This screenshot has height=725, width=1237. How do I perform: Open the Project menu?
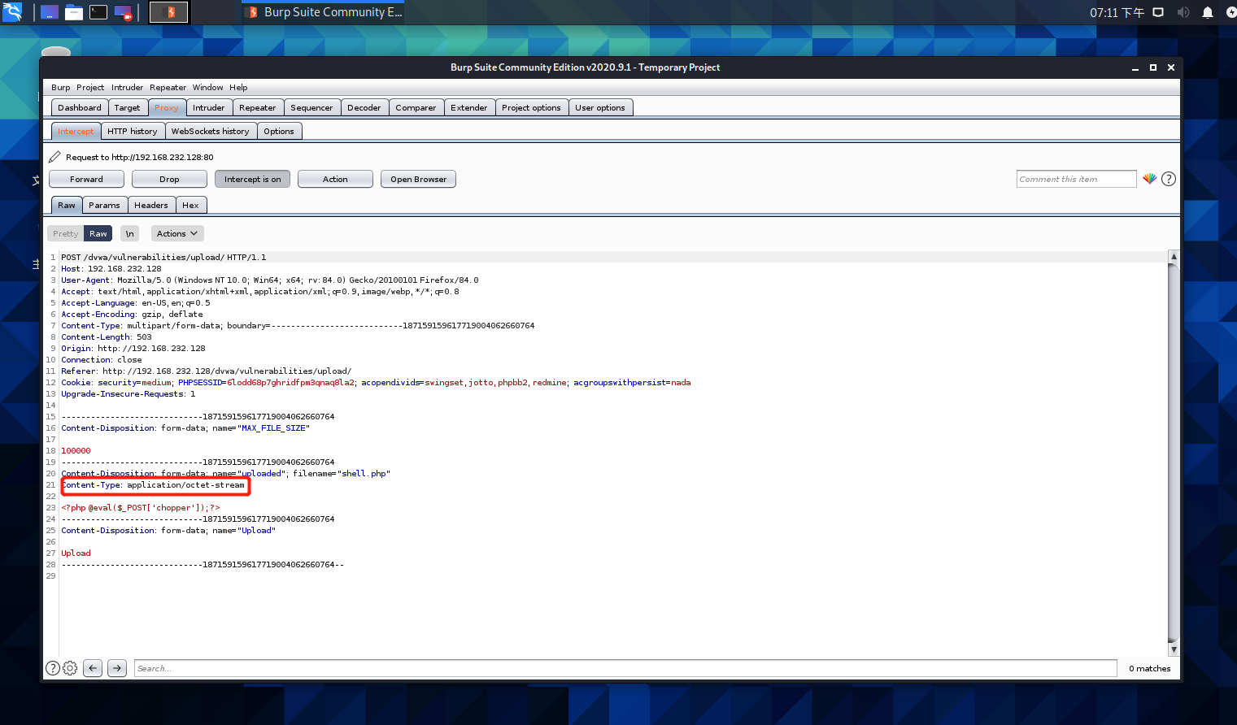90,87
